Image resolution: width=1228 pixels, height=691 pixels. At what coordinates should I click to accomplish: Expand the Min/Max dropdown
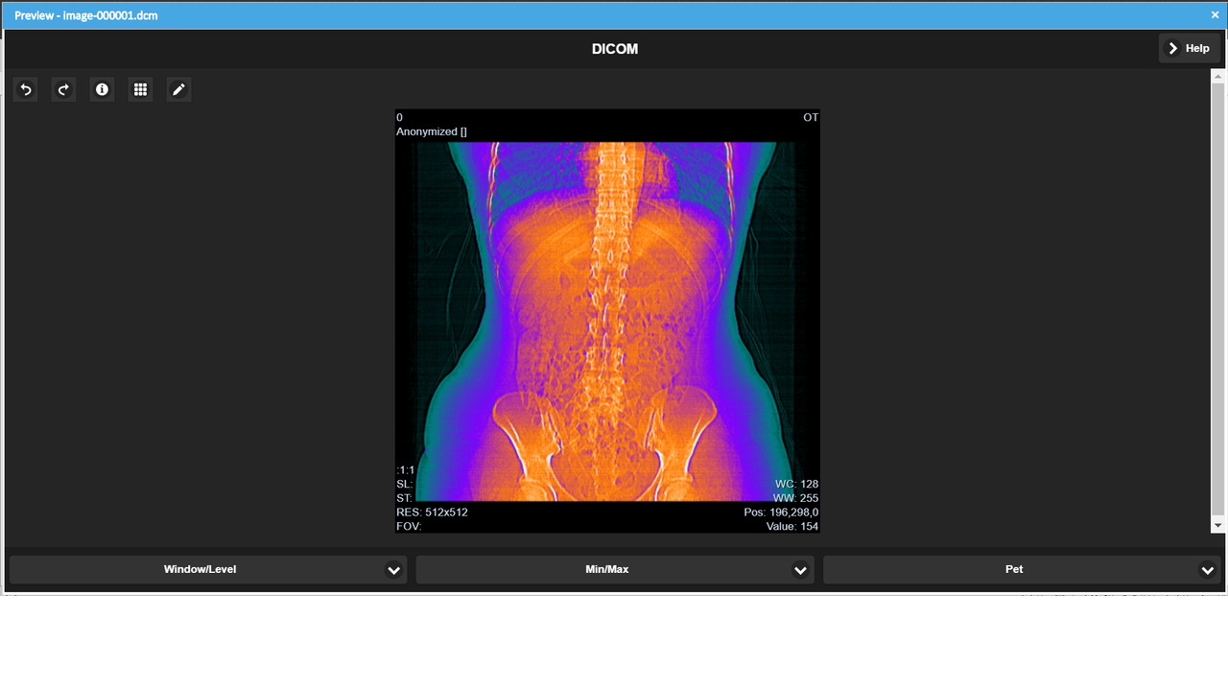click(606, 569)
